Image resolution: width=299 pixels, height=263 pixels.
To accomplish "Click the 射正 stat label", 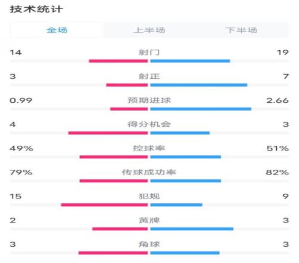I will [x=149, y=77].
